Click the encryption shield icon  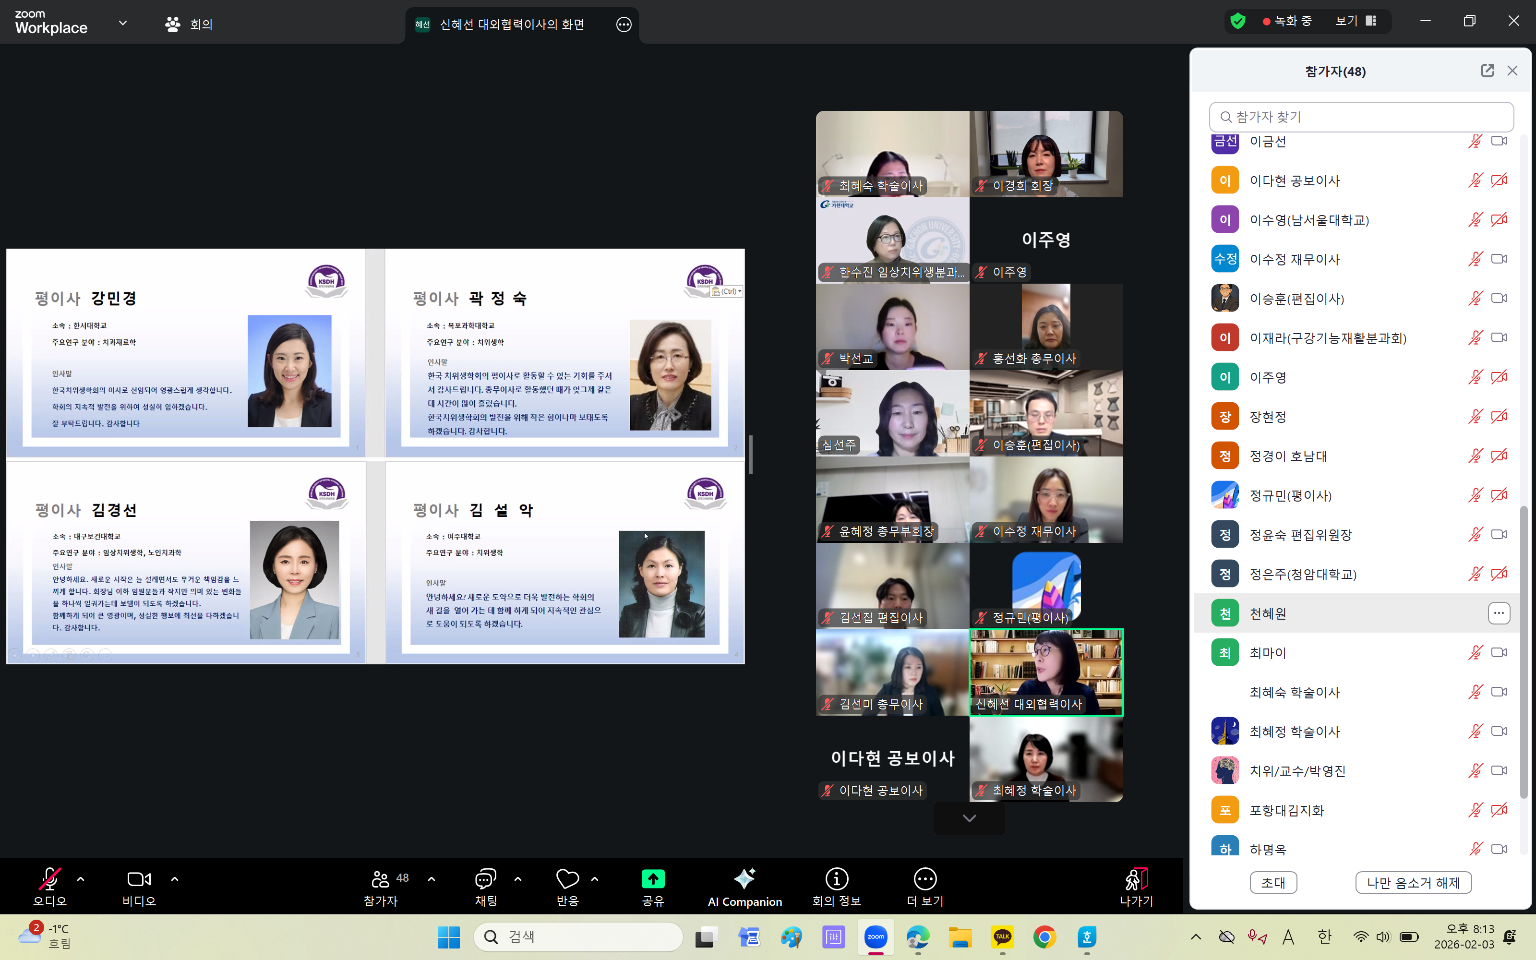[x=1237, y=21]
